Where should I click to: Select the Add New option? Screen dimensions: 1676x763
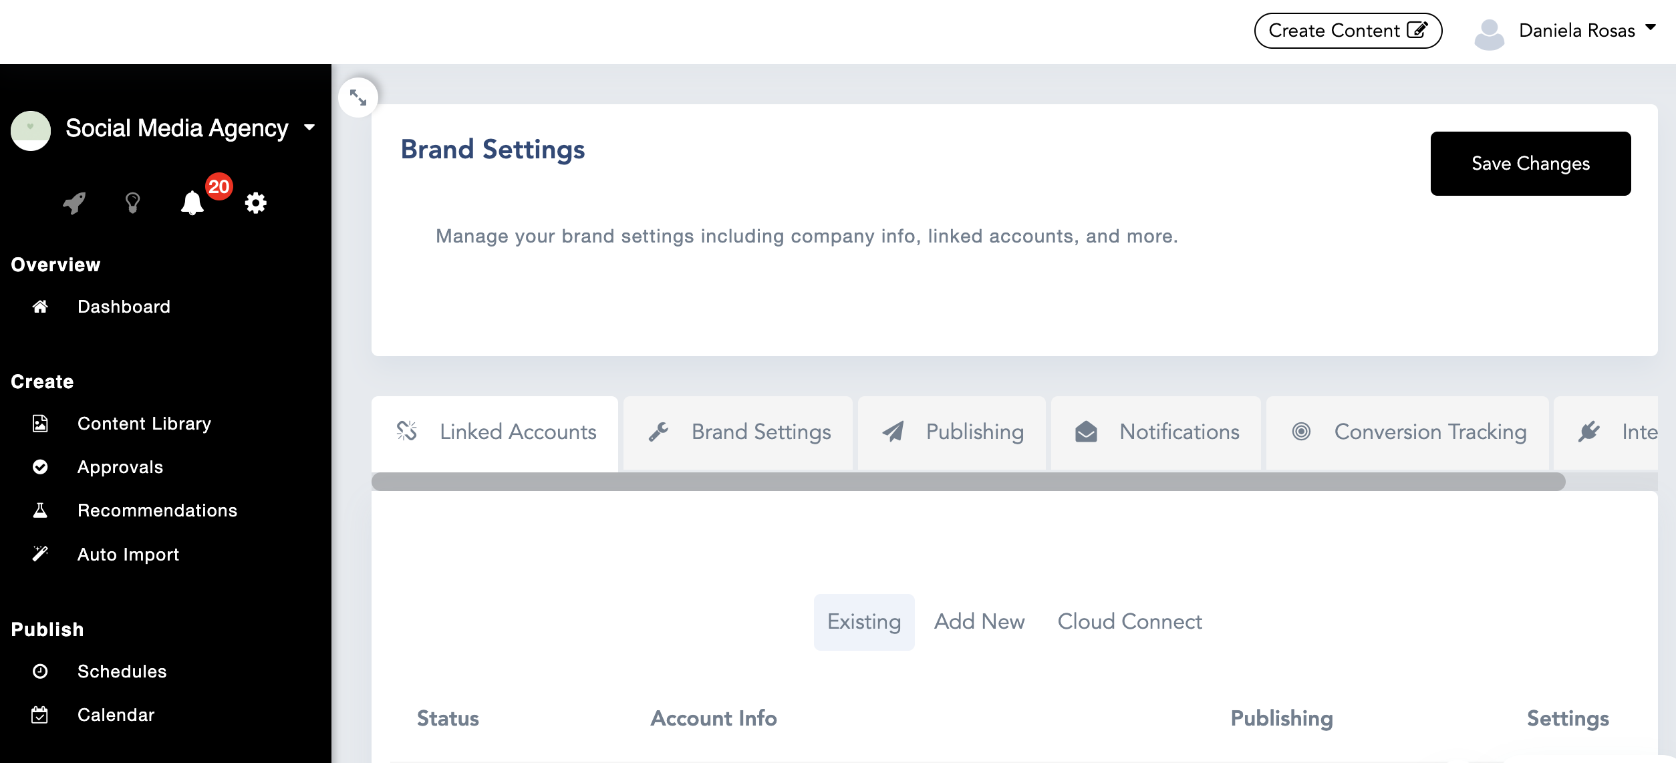click(x=979, y=622)
